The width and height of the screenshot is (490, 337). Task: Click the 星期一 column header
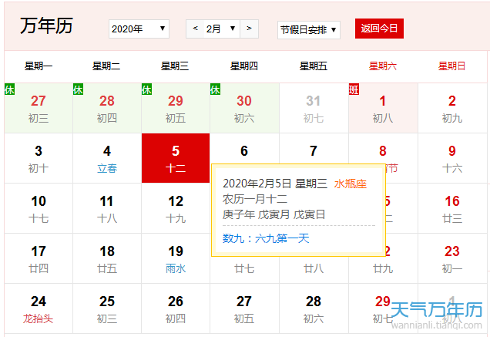39,66
